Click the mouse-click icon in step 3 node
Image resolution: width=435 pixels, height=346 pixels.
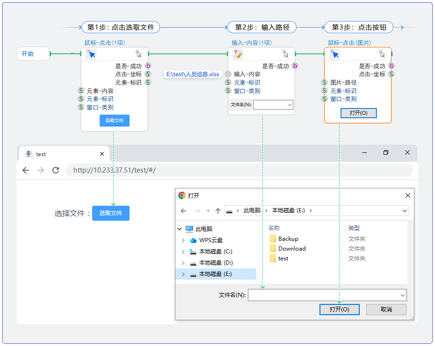pos(335,54)
